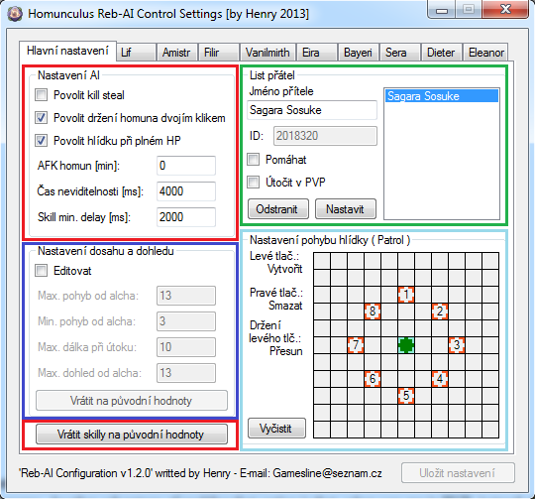The image size is (535, 499).
Task: Select patrol waypoint marker 5
Action: click(406, 396)
